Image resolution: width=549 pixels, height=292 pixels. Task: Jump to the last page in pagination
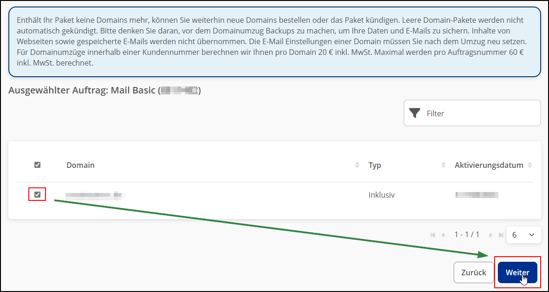pyautogui.click(x=501, y=235)
